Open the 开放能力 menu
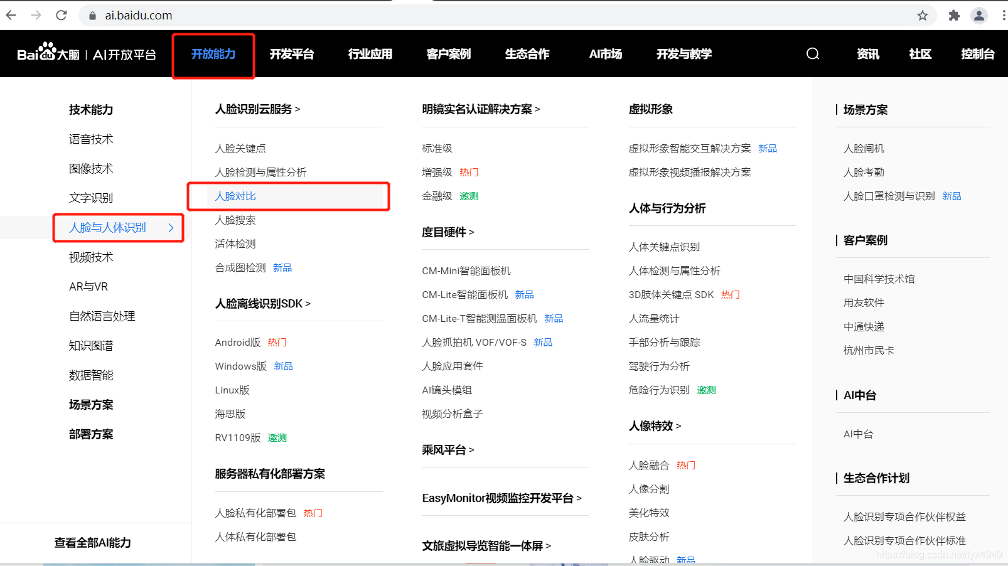The image size is (1008, 566). [x=213, y=54]
